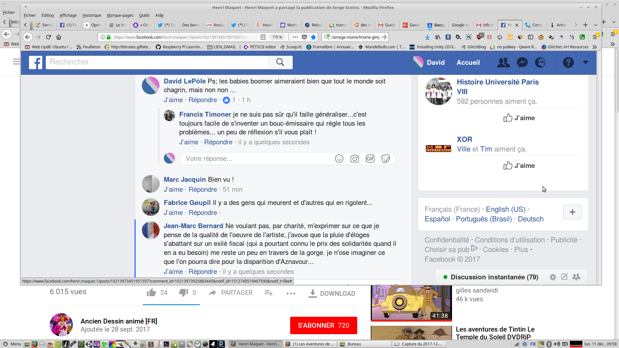The width and height of the screenshot is (619, 348).
Task: Add a GIF to the reply
Action: [370, 159]
